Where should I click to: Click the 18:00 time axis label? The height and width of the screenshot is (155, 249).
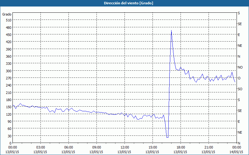click(181, 148)
